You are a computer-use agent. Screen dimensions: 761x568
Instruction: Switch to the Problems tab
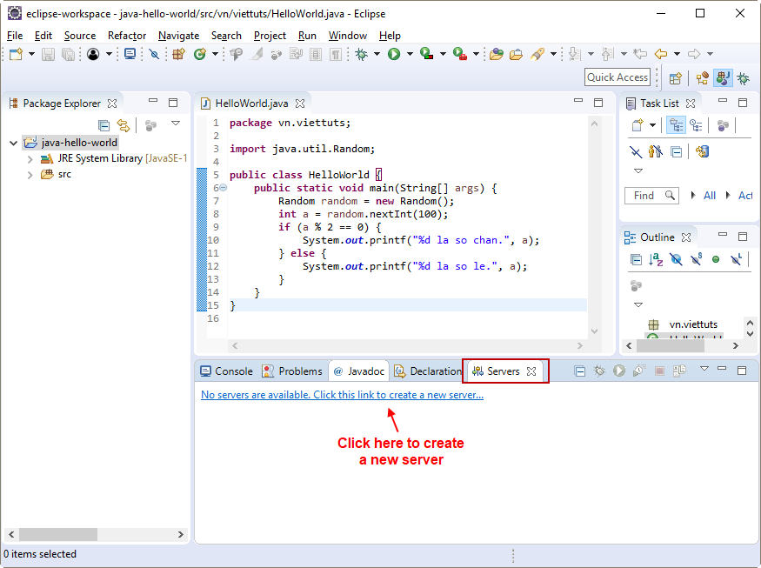[x=292, y=371]
